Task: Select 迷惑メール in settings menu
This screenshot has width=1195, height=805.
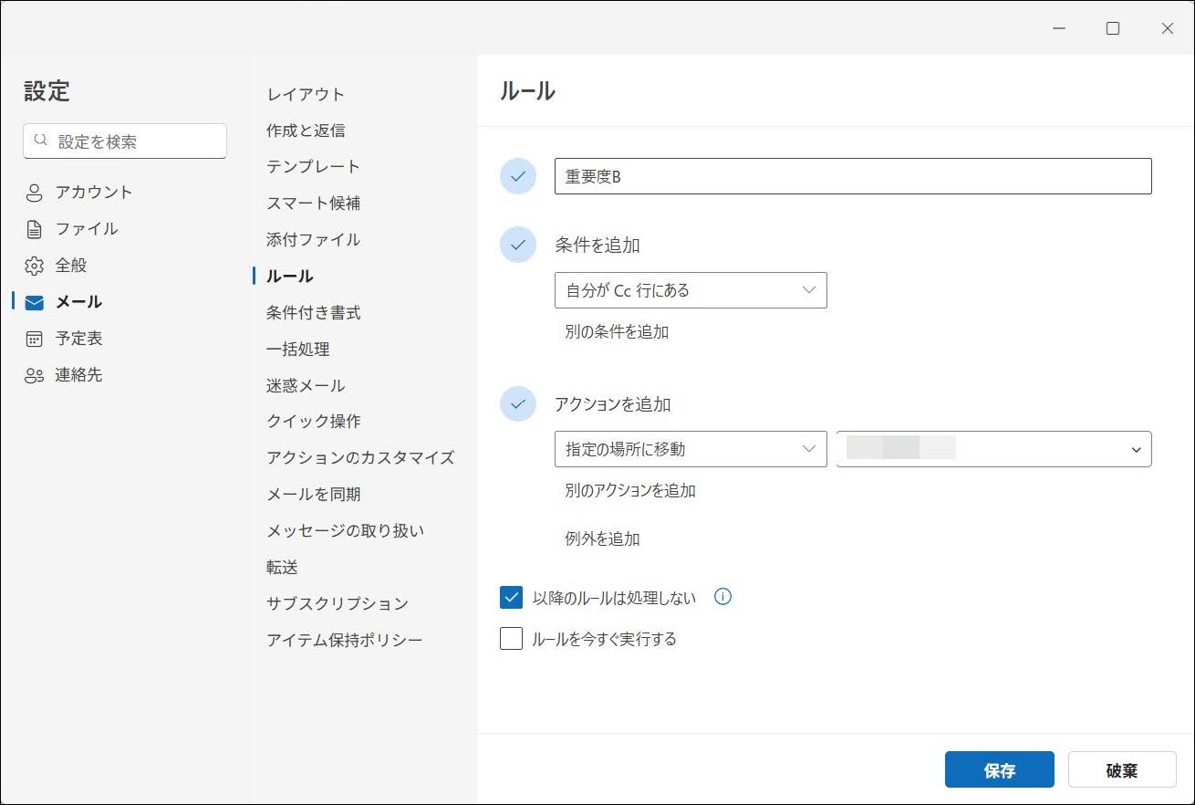Action: pyautogui.click(x=306, y=385)
